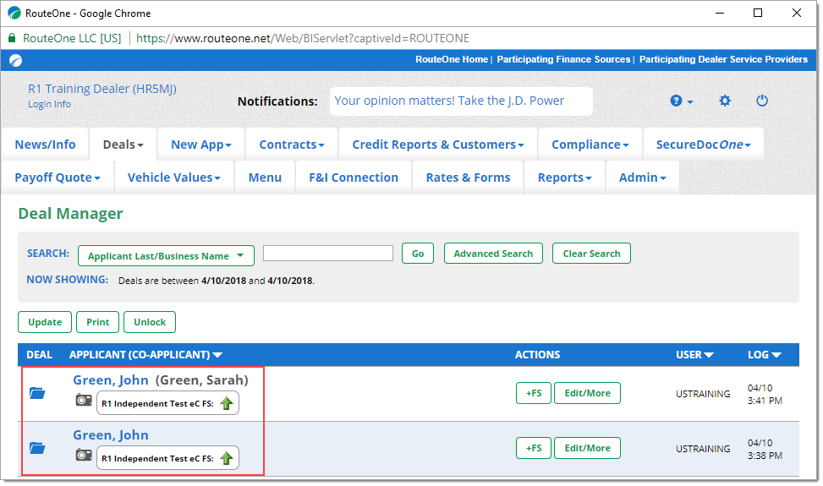
Task: Open the Rates & Forms tab
Action: pos(469,177)
